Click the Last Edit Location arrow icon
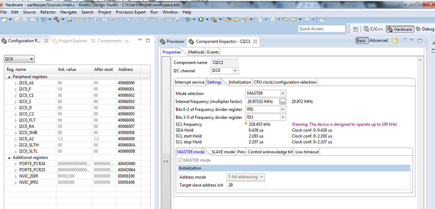 tap(286, 20)
